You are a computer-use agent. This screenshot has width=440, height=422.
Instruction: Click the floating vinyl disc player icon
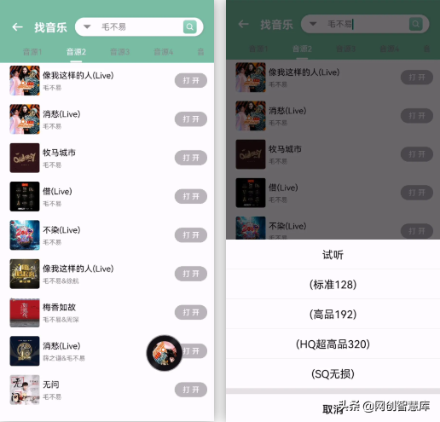click(165, 353)
